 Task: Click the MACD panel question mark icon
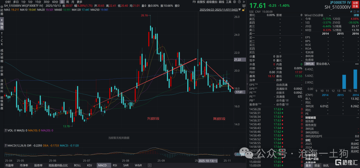coord(5,146)
